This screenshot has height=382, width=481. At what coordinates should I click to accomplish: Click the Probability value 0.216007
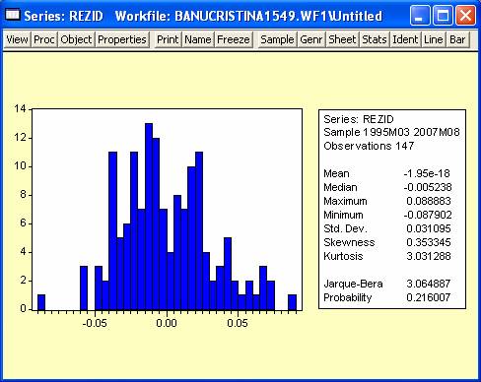pos(429,297)
